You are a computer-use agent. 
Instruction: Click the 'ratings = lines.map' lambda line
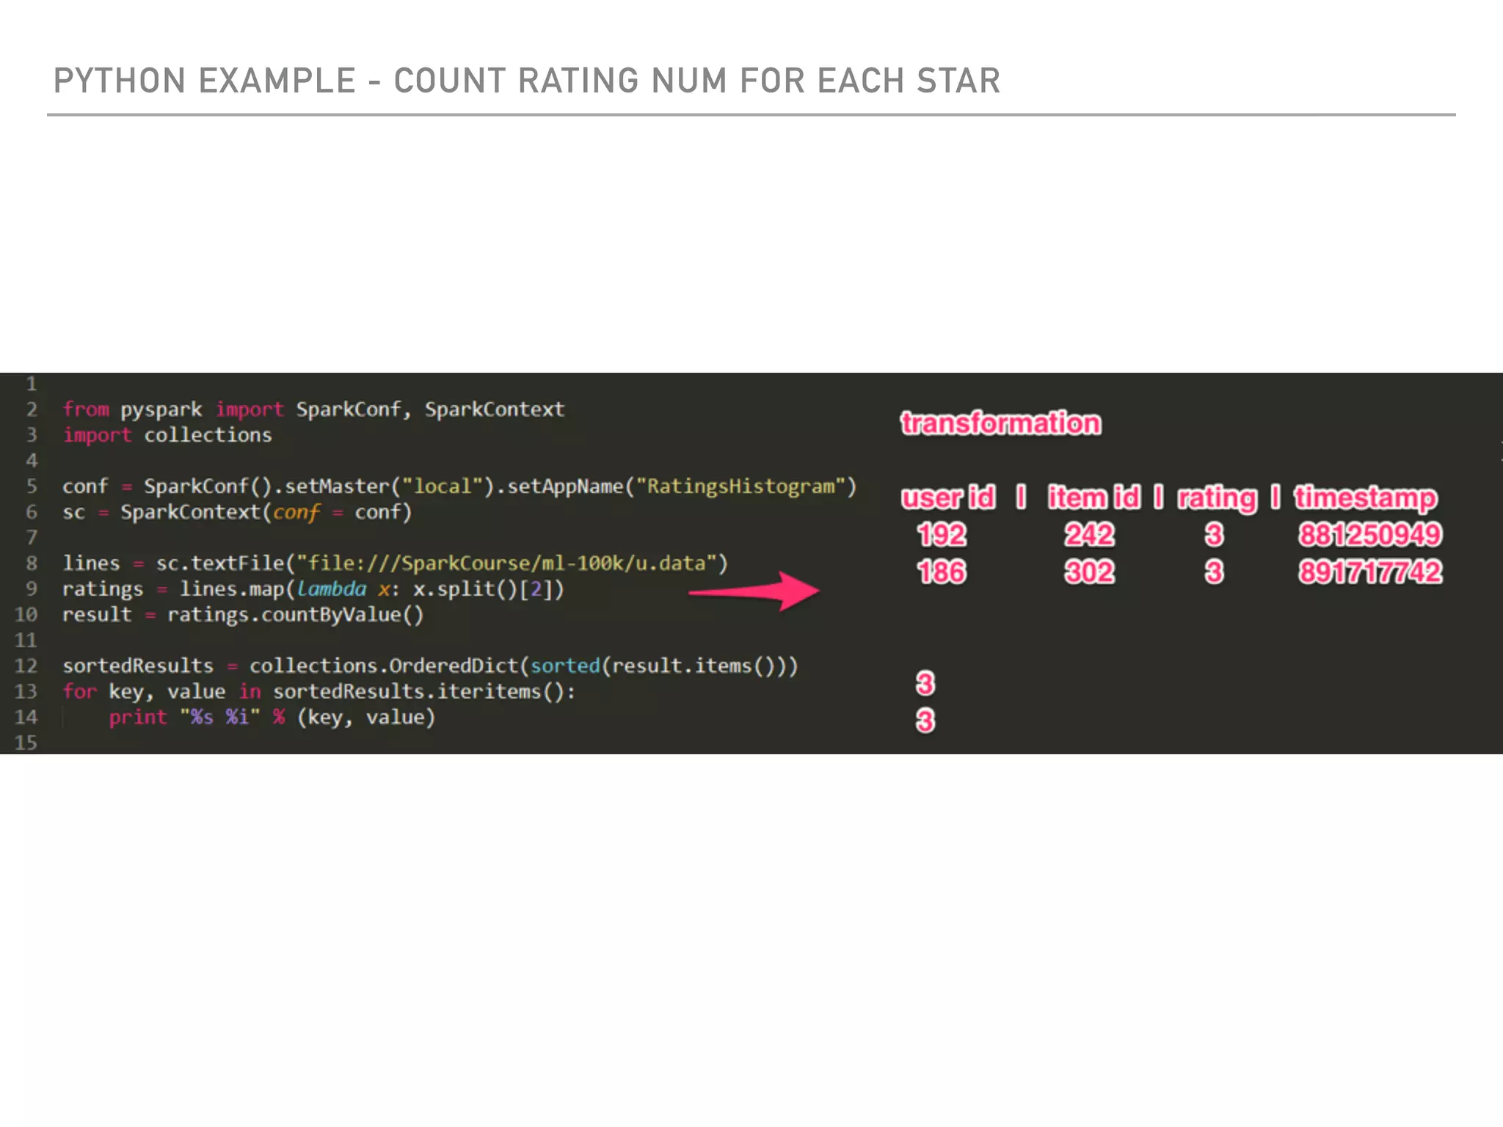click(x=313, y=589)
